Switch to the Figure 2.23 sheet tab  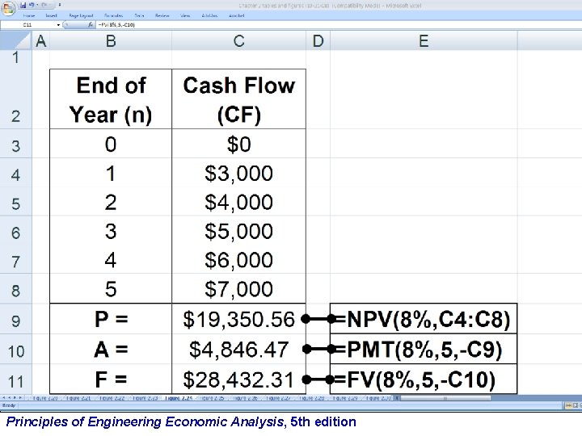(x=145, y=398)
